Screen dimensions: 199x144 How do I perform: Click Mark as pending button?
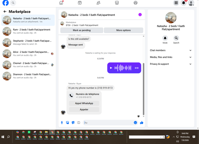[82, 30]
